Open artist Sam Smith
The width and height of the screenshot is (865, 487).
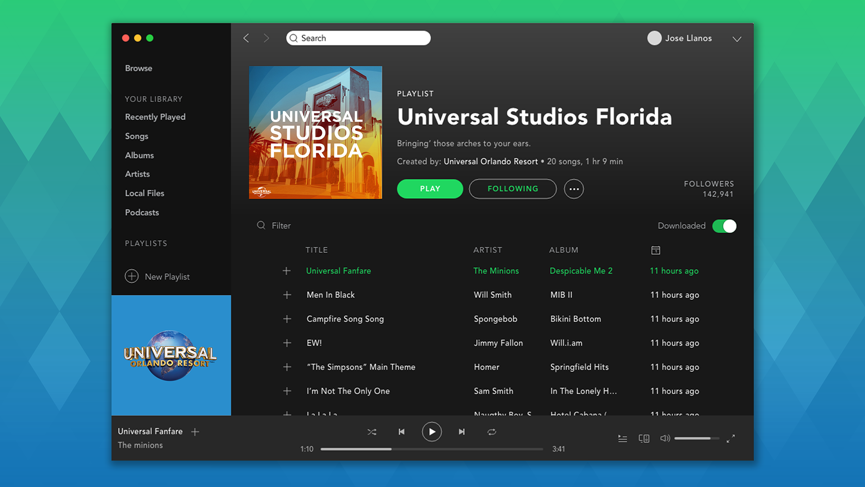[493, 391]
